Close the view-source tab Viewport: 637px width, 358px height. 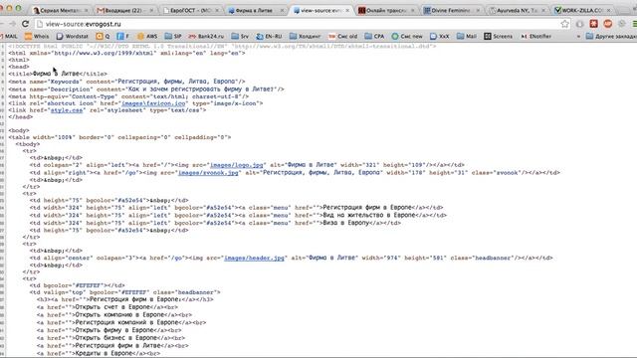click(347, 10)
